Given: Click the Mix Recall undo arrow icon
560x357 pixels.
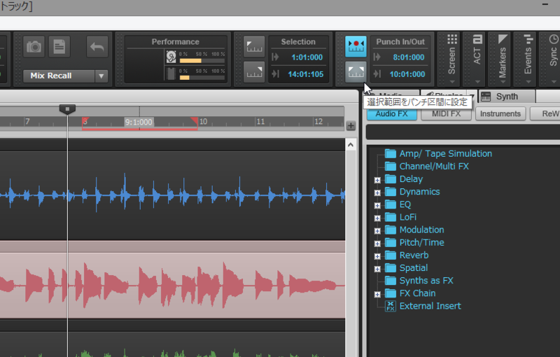Looking at the screenshot, I should [97, 46].
